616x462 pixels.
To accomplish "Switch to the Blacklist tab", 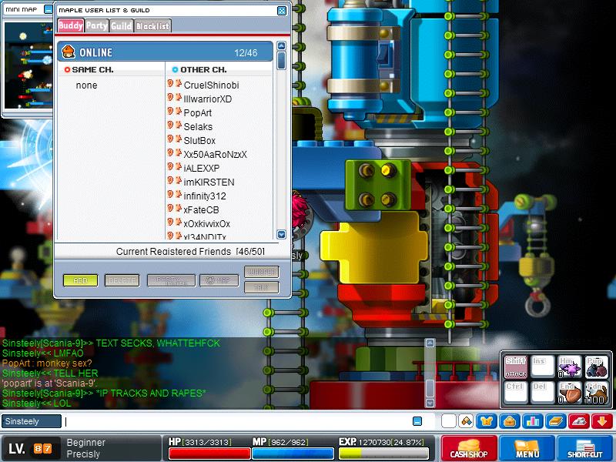I will pyautogui.click(x=152, y=25).
